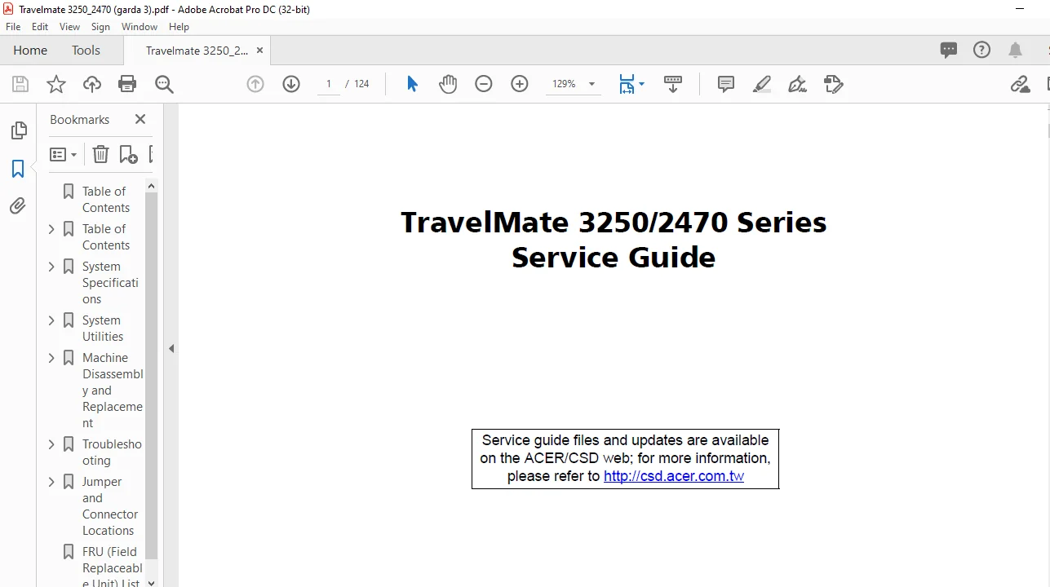1050x587 pixels.
Task: Jump to the Troubleshooting bookmark
Action: coord(112,452)
